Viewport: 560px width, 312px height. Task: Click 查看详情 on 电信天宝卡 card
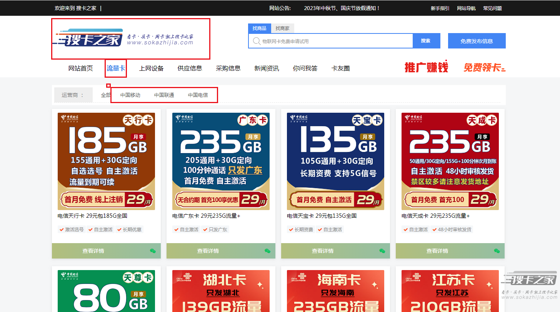click(323, 251)
